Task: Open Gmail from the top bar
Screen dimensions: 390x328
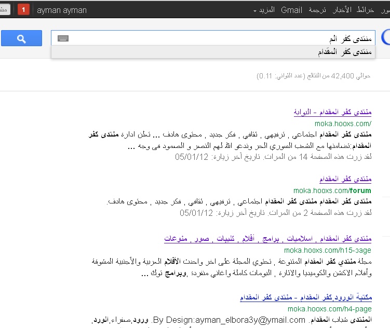Action: [291, 10]
